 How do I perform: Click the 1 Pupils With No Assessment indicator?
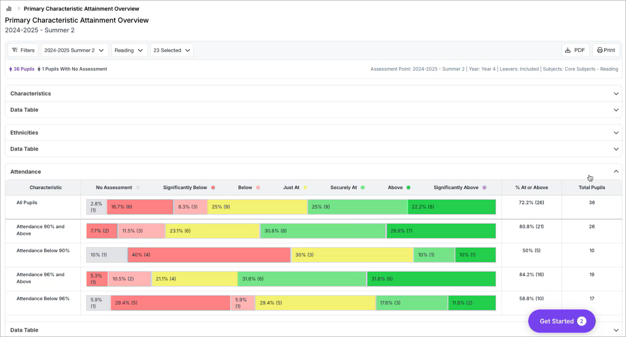tap(72, 69)
